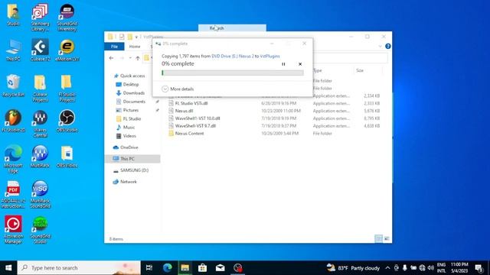Expand the ribbon chevron
Screen dimensions: 490x275
click(x=380, y=46)
